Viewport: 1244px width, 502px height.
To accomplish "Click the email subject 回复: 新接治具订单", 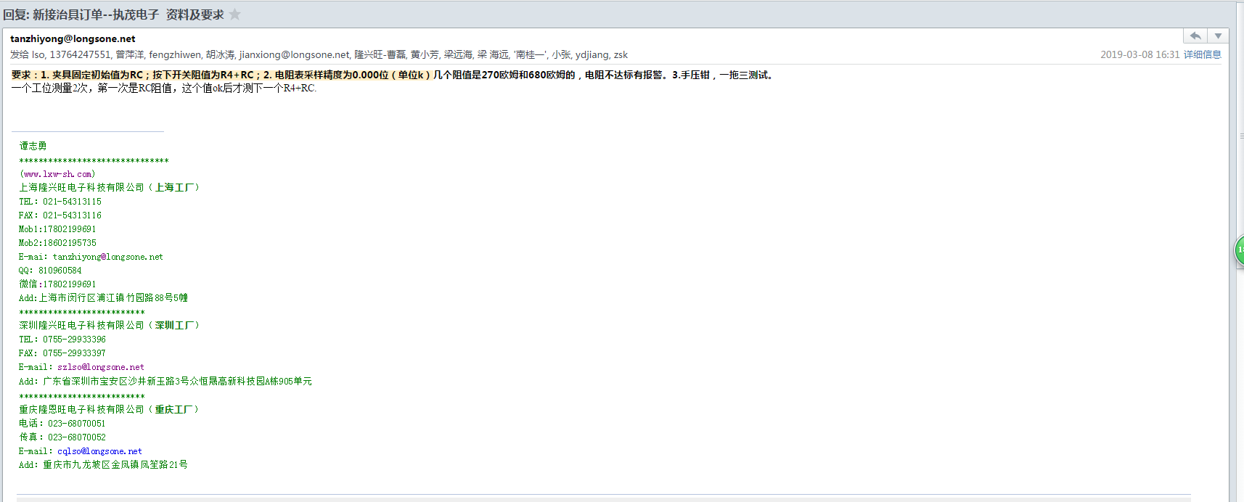I will (x=113, y=15).
